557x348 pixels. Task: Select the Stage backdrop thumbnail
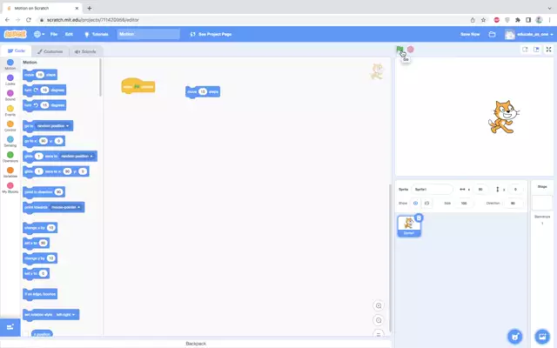[x=542, y=203]
